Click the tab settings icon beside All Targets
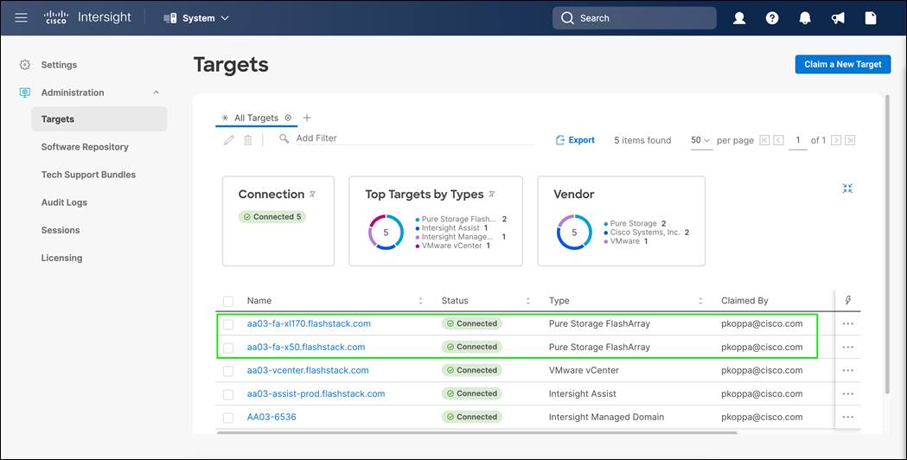Screen dimensions: 907x460 (288, 118)
